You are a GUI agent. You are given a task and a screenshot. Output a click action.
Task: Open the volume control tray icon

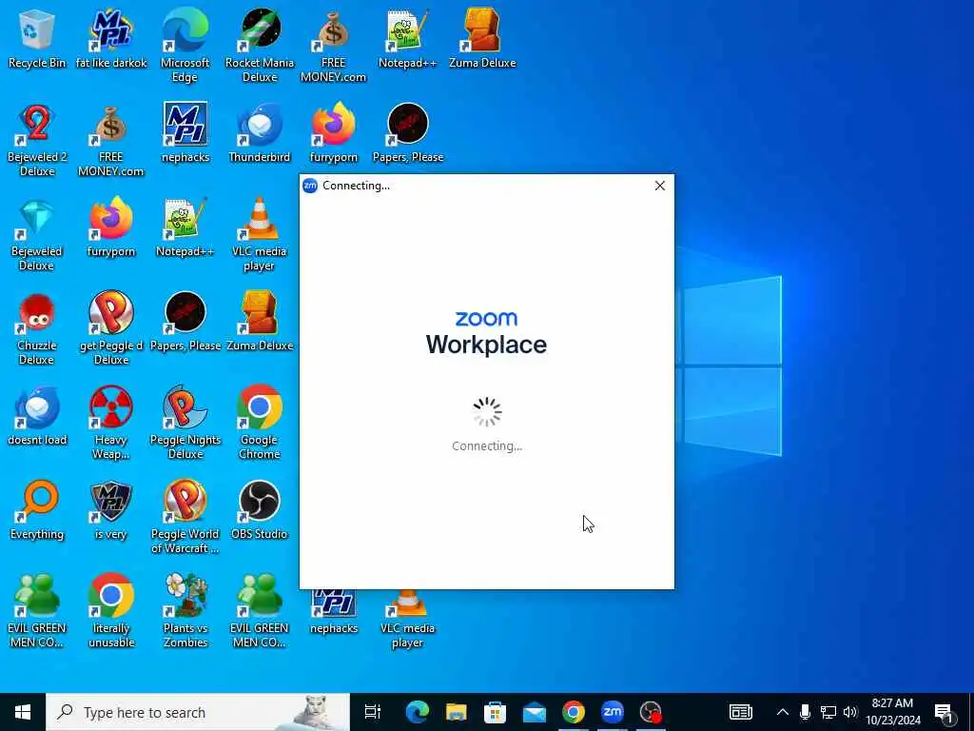click(850, 712)
